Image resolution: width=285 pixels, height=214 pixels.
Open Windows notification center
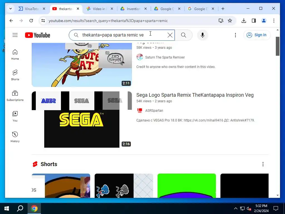276,208
